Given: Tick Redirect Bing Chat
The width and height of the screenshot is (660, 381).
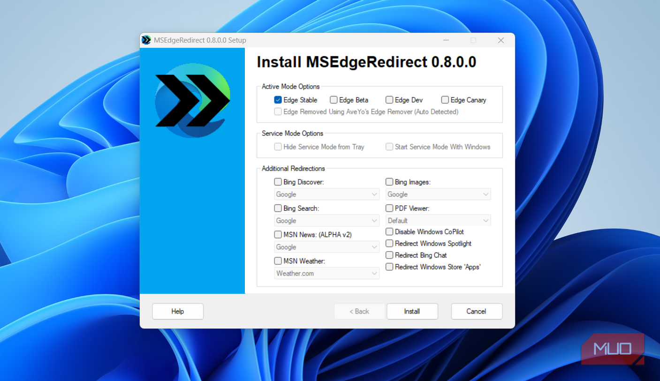Looking at the screenshot, I should click(389, 255).
